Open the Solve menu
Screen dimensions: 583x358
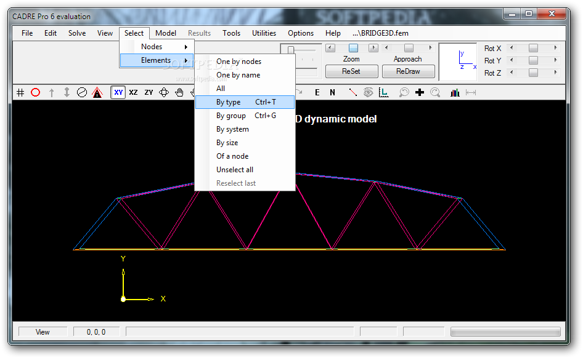coord(77,33)
